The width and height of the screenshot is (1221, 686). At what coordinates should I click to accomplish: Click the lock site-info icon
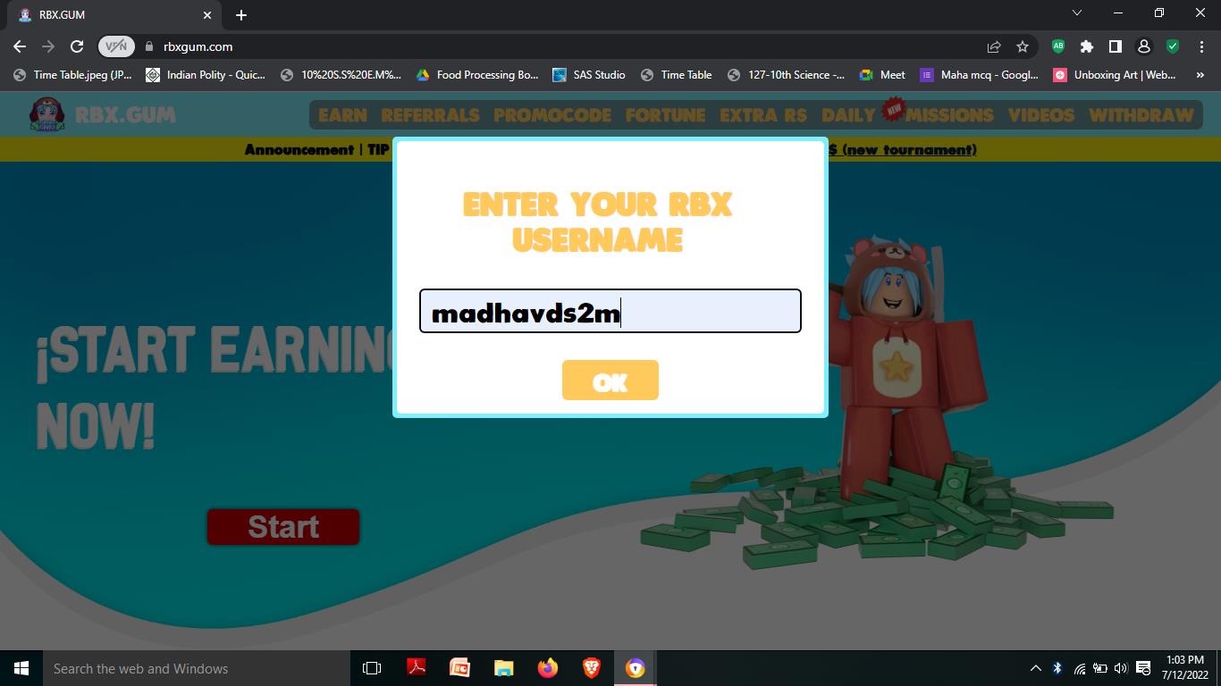[149, 46]
